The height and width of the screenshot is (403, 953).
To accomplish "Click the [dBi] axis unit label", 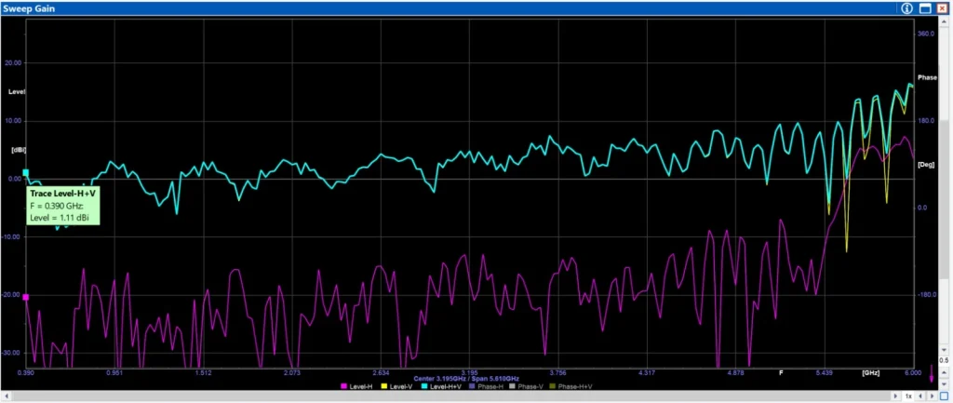I will 19,149.
